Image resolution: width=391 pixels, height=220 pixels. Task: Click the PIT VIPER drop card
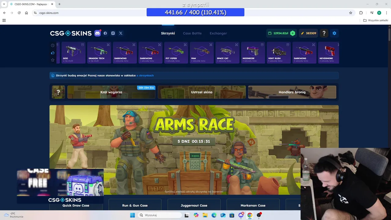coord(176,53)
